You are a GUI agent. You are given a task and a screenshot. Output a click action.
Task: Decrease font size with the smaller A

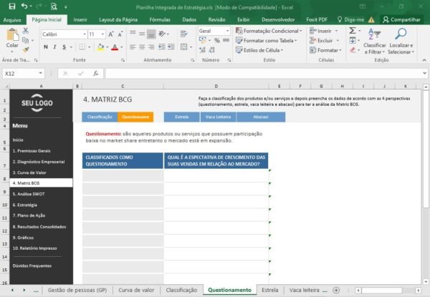point(120,34)
